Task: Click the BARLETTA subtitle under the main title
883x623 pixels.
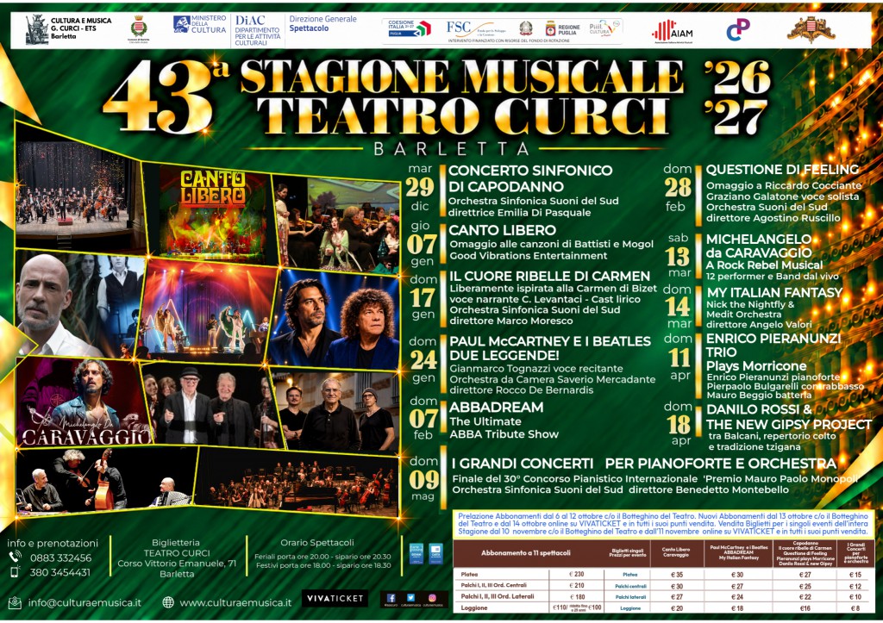Action: click(451, 149)
